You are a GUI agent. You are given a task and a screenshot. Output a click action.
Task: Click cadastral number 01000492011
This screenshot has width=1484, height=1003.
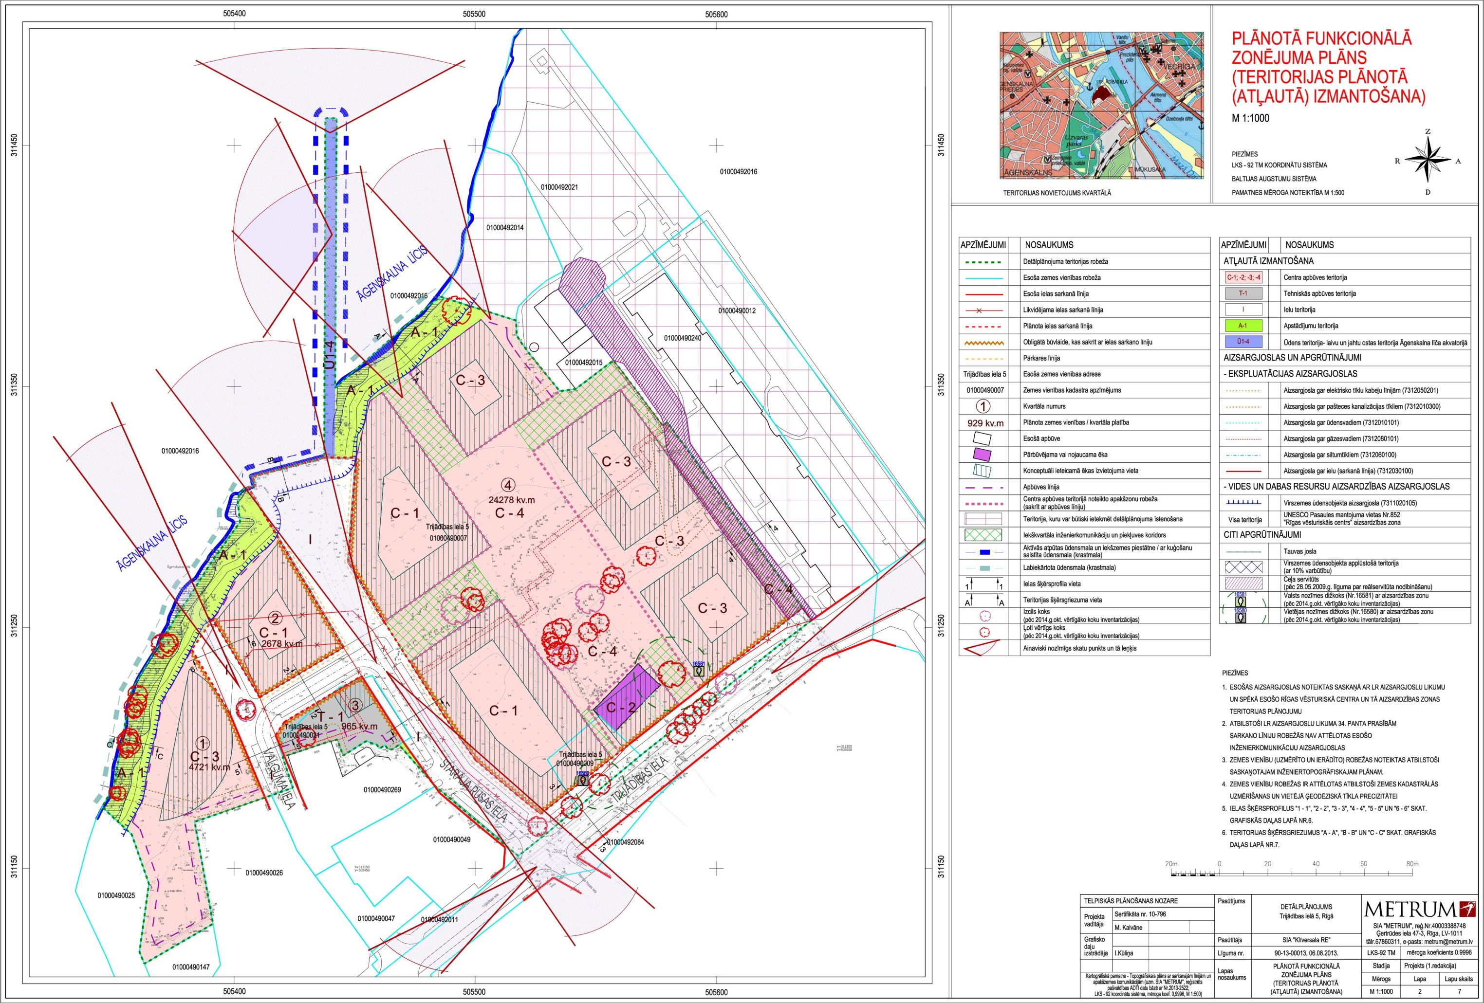(440, 919)
